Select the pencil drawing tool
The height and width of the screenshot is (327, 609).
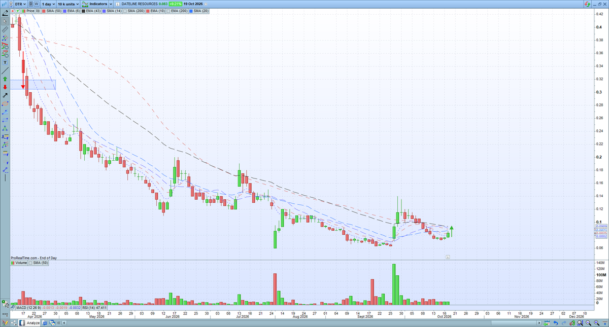(x=5, y=12)
